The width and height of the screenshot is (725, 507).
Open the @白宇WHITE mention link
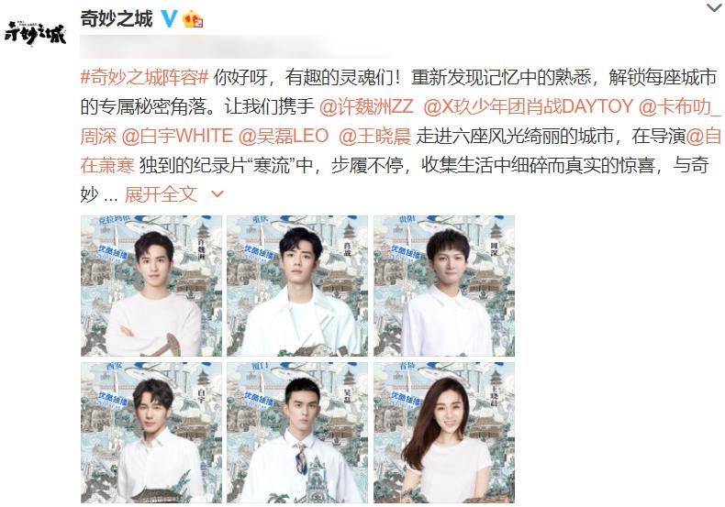coord(177,137)
